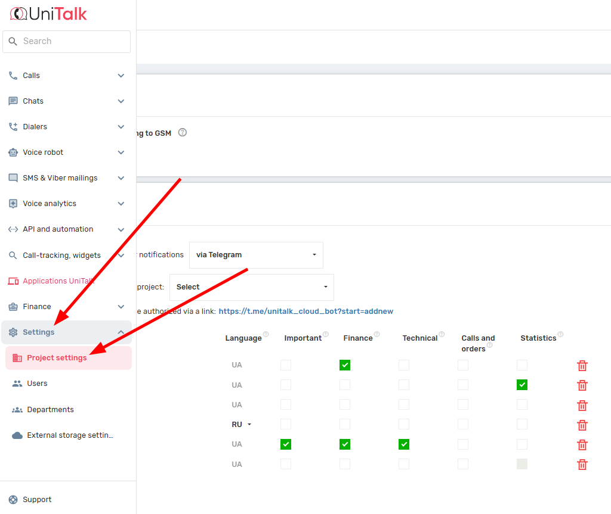Open Project settings menu item
The image size is (611, 514).
tap(57, 358)
